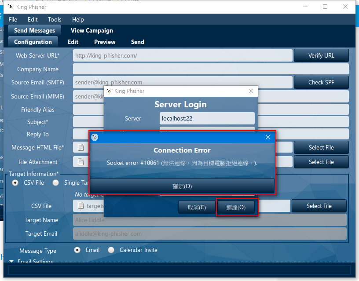The height and width of the screenshot is (281, 359).
Task: Click Select File for File Attachment
Action: 321,162
